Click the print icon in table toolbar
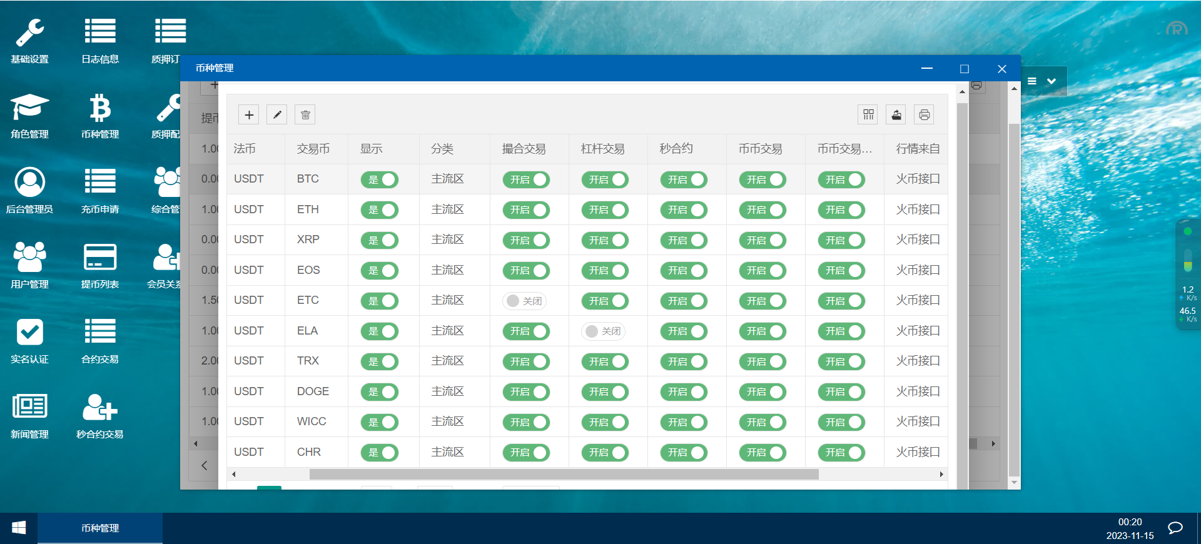 pos(925,114)
